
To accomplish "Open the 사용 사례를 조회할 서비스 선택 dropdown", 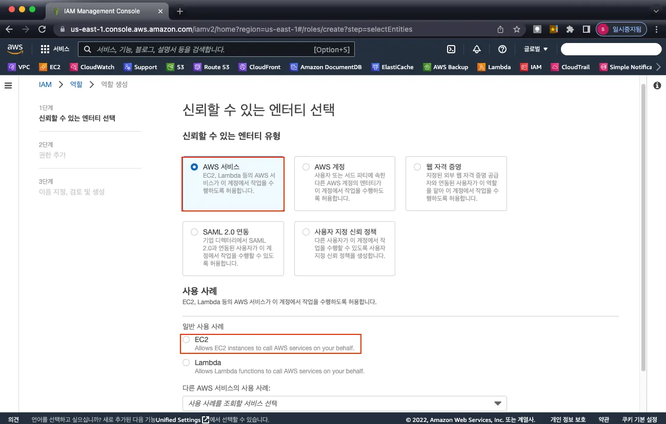I will (x=345, y=404).
